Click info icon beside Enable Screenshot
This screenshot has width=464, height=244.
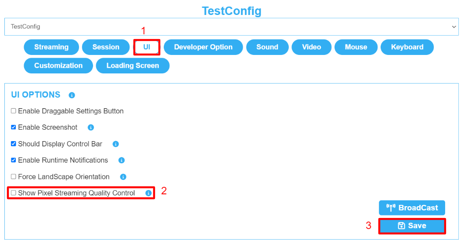click(x=91, y=127)
